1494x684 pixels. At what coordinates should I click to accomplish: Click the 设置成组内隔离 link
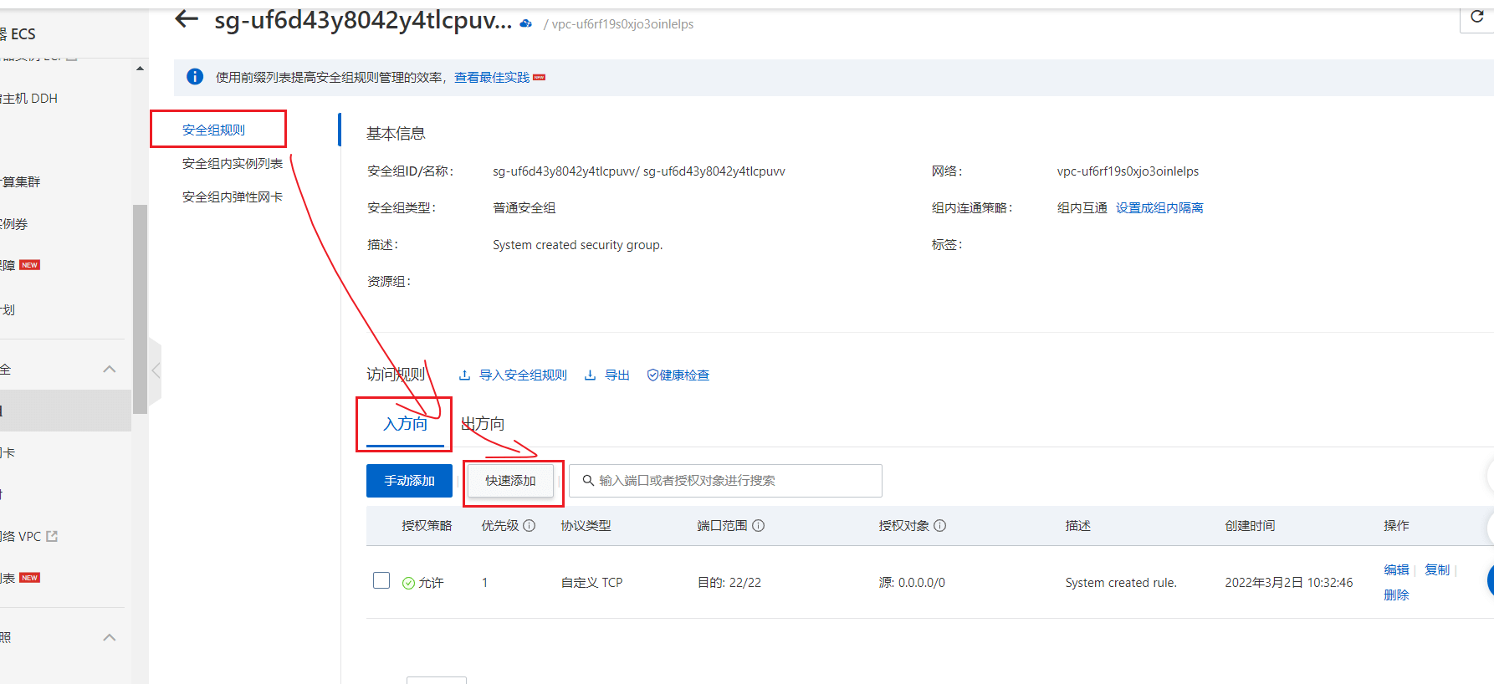(1159, 207)
